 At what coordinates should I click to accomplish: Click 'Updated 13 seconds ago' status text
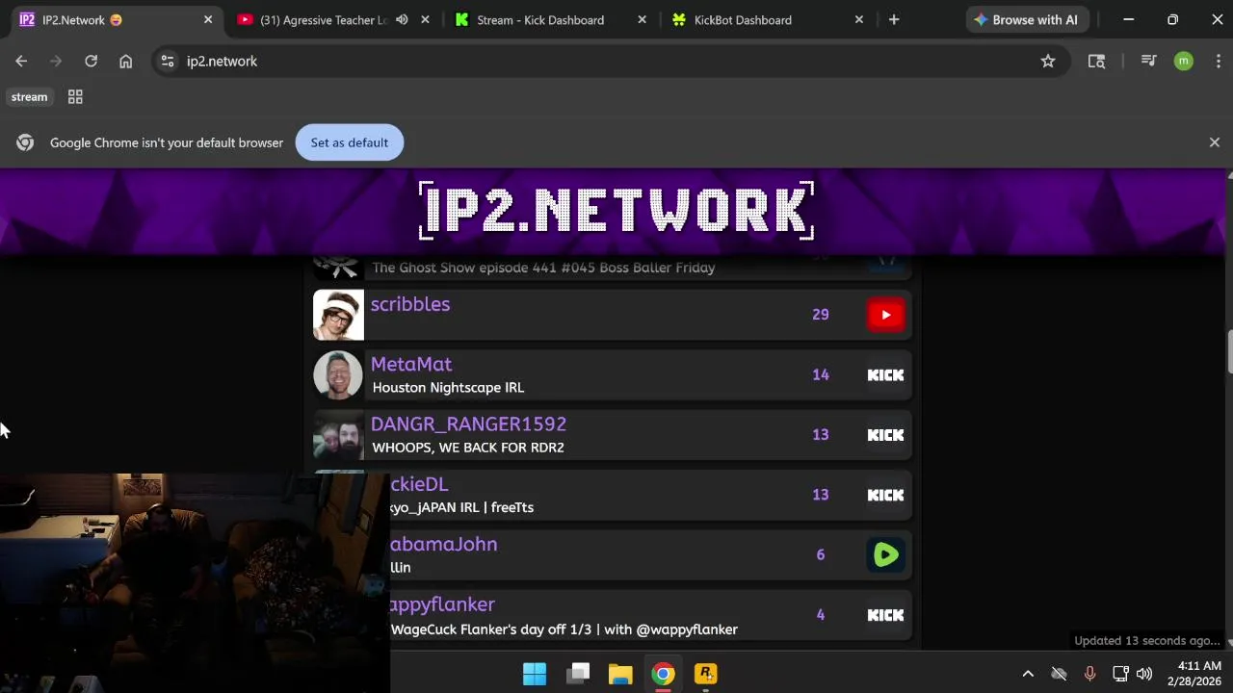1147,641
